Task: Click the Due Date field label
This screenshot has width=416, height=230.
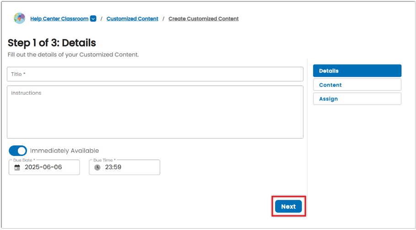Action: [24, 160]
